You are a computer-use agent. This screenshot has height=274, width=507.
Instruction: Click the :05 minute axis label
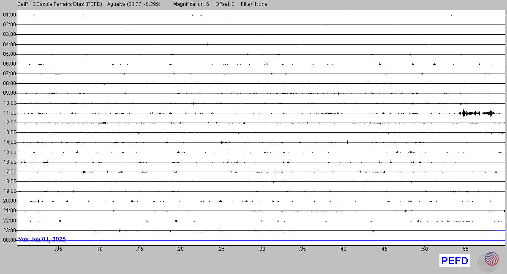point(58,249)
